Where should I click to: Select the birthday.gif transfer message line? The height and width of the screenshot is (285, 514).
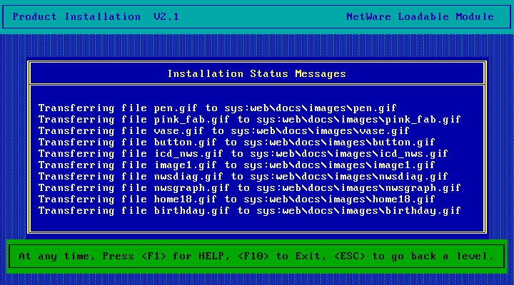point(250,211)
